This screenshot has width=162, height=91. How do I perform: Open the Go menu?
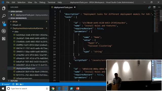36,2
